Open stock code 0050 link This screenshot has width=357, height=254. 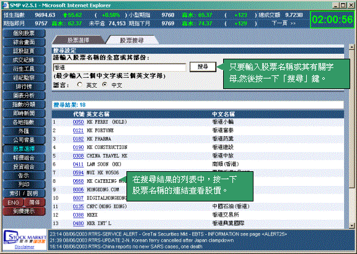(x=78, y=122)
